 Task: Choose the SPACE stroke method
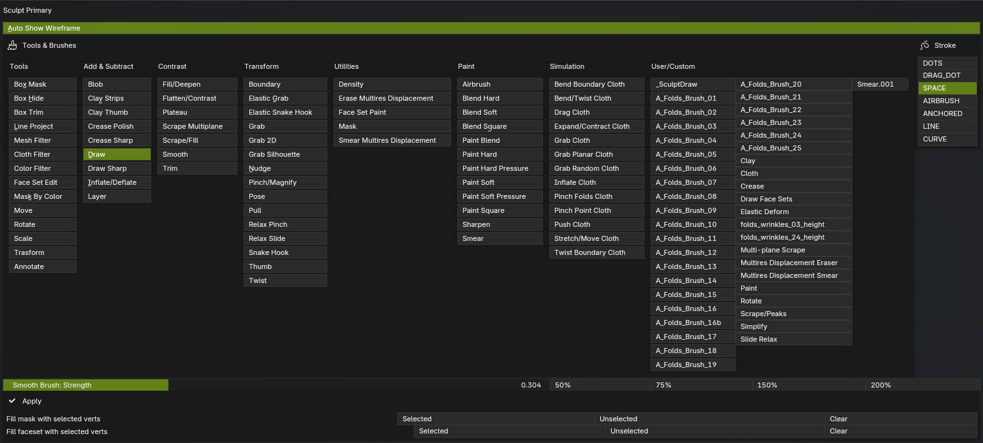pyautogui.click(x=947, y=88)
